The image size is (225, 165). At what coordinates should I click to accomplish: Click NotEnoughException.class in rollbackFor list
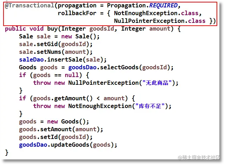(x=156, y=13)
